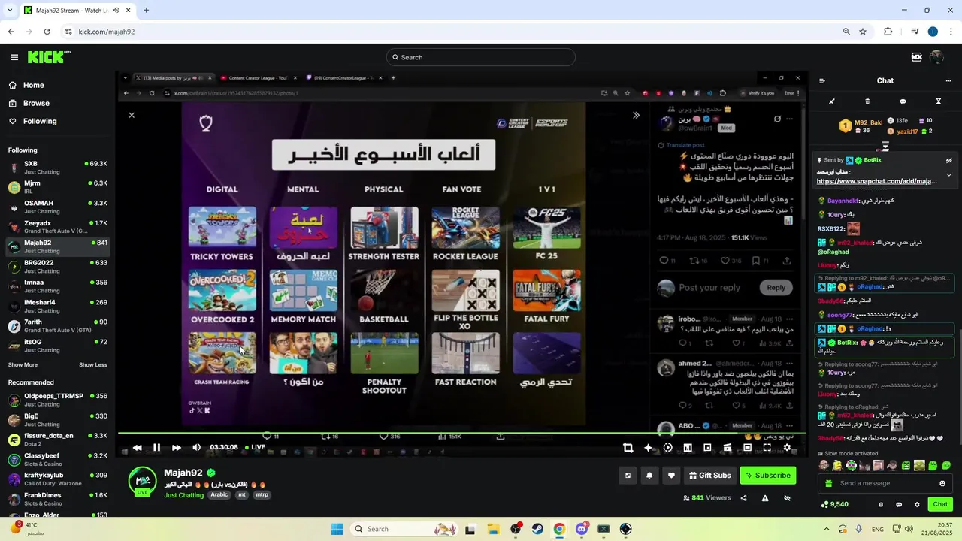Screen dimensions: 962x541
Task: Open chat three-dots options menu
Action: [948, 80]
